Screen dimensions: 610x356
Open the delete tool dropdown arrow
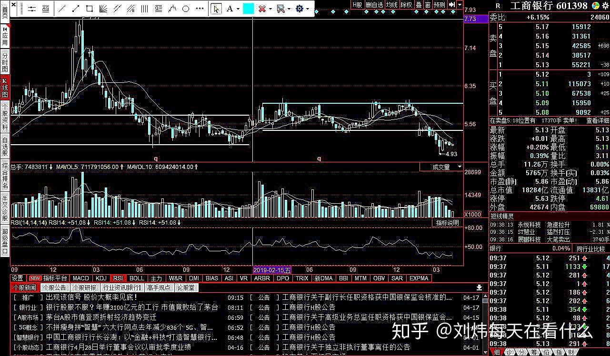[x=270, y=9]
